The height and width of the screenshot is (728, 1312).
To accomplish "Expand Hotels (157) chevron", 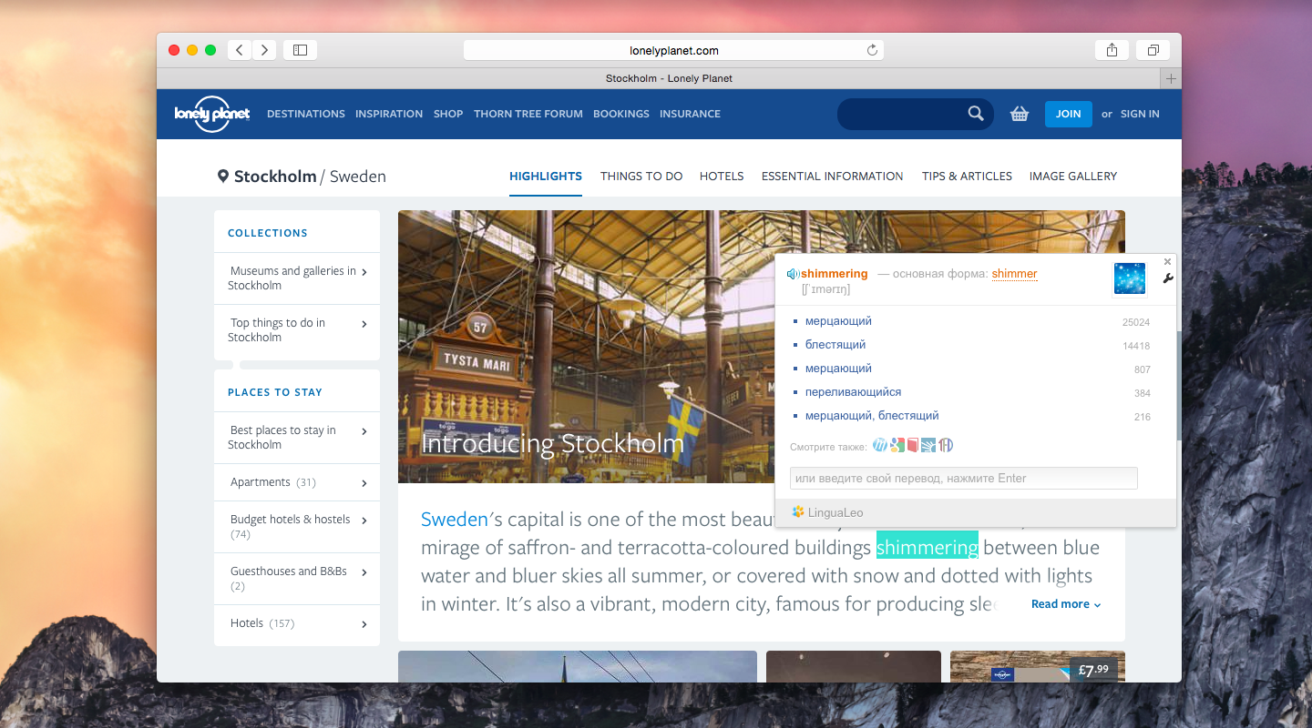I will click(x=364, y=624).
